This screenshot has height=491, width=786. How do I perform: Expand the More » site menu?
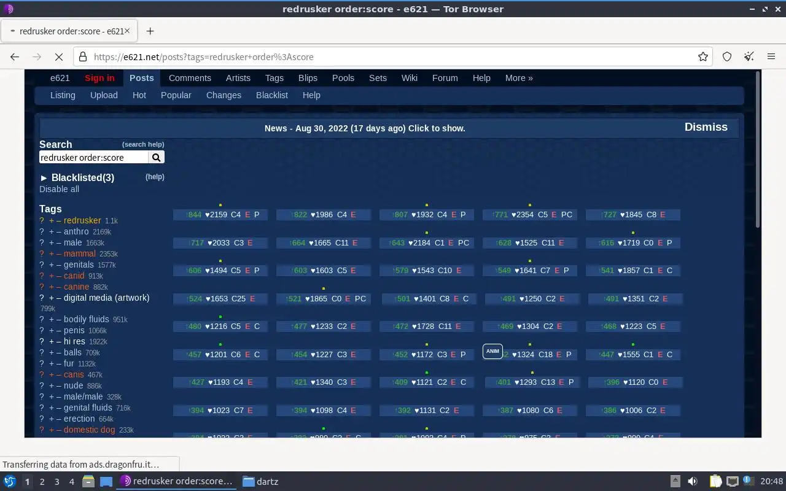click(x=519, y=78)
